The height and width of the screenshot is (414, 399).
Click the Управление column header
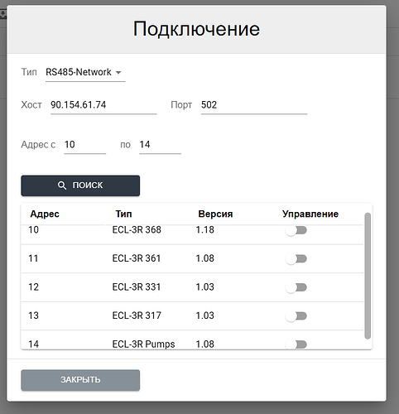pyautogui.click(x=310, y=214)
